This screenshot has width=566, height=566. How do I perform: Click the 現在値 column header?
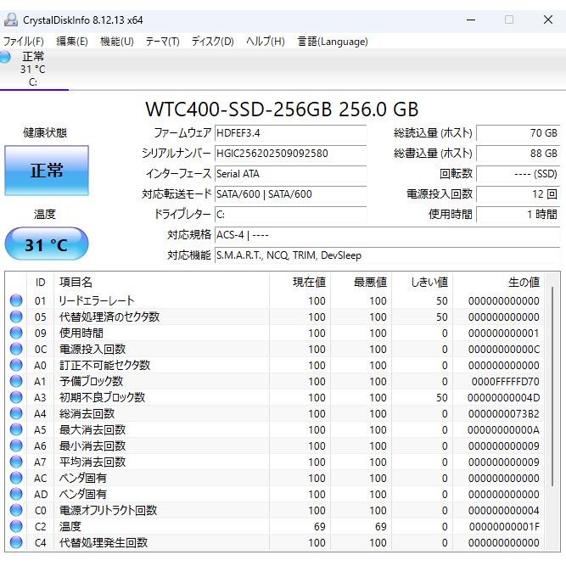click(300, 283)
